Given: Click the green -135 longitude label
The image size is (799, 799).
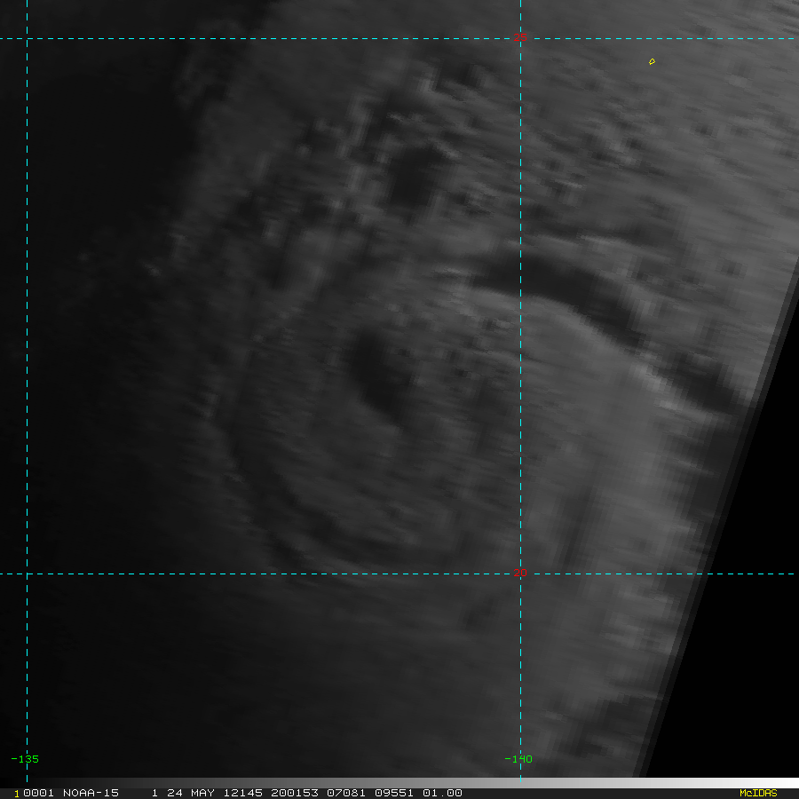Looking at the screenshot, I should click(x=25, y=759).
